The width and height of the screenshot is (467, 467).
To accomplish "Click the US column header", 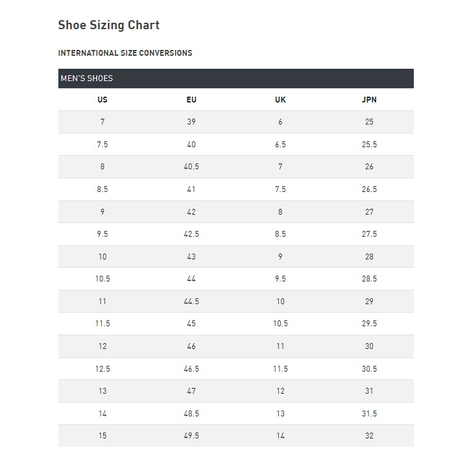I will [102, 99].
